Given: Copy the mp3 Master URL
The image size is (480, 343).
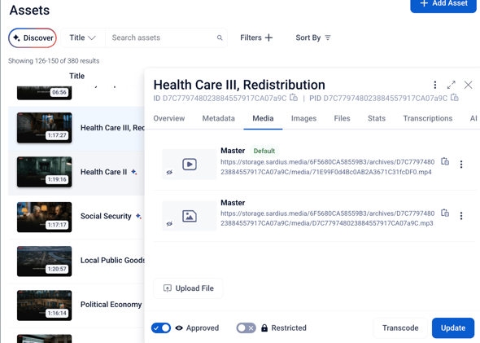Looking at the screenshot, I should tap(445, 213).
